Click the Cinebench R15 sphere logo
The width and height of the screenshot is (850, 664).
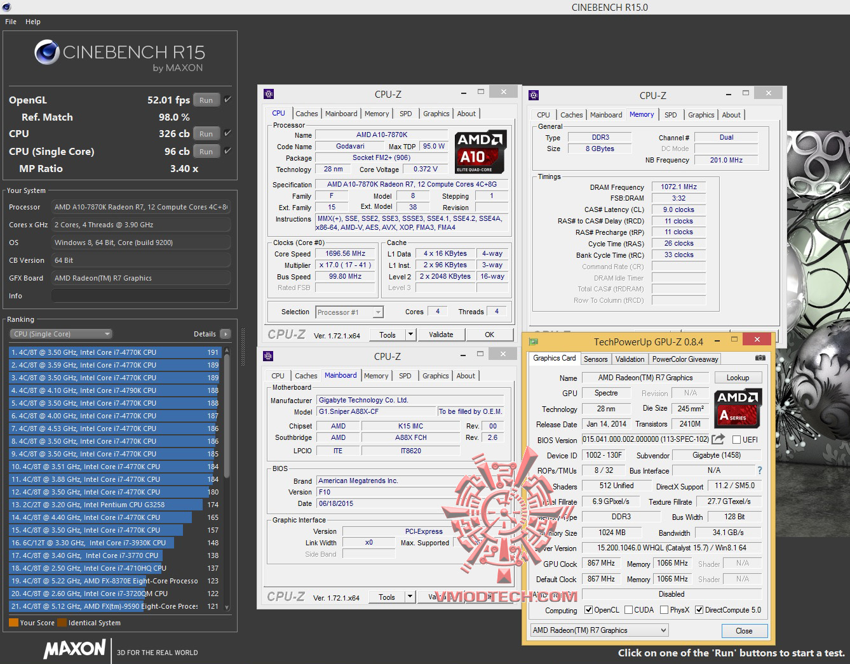47,53
